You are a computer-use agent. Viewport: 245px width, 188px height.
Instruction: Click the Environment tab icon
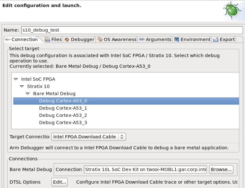(177, 40)
